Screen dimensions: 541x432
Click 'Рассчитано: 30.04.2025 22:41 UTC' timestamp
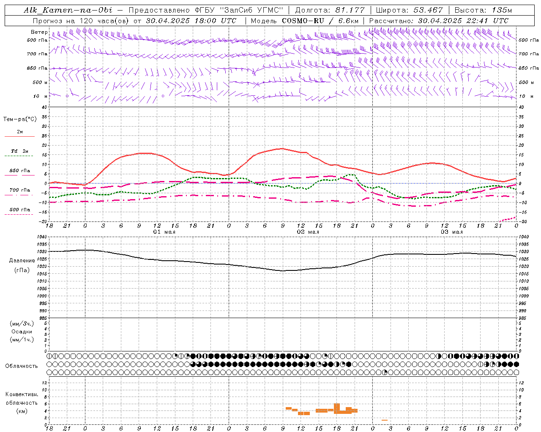coord(439,21)
